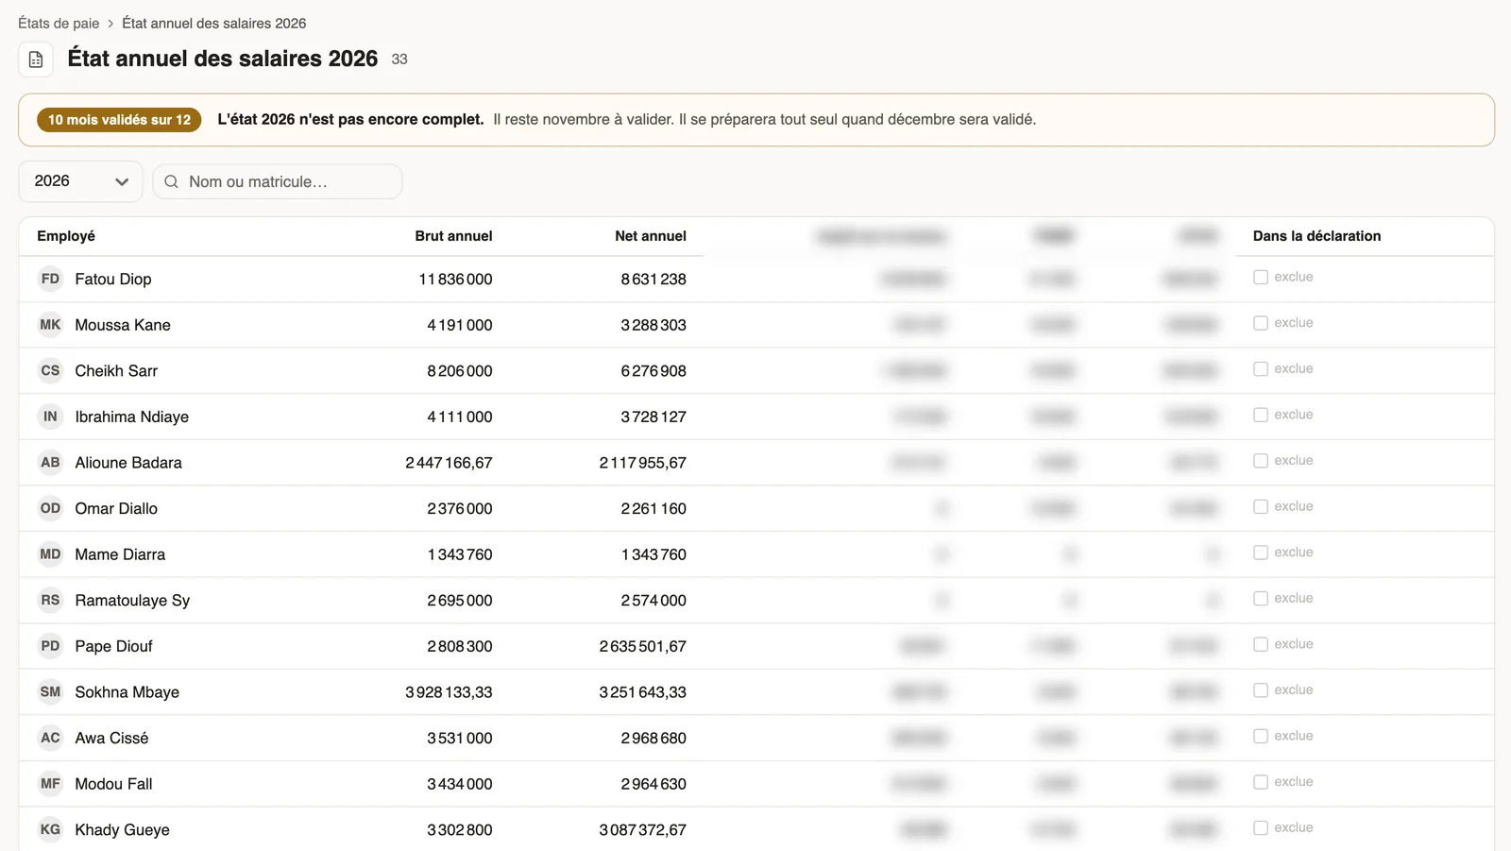Click 'Dans la déclaration' column header
This screenshot has height=851, width=1511.
pos(1316,236)
